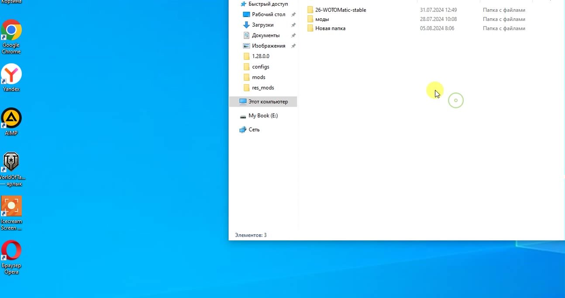Open res_mods folder in sidebar
Image resolution: width=565 pixels, height=298 pixels.
tap(263, 88)
